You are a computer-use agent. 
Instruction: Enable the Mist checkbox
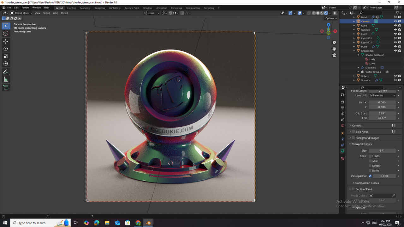coord(370,161)
